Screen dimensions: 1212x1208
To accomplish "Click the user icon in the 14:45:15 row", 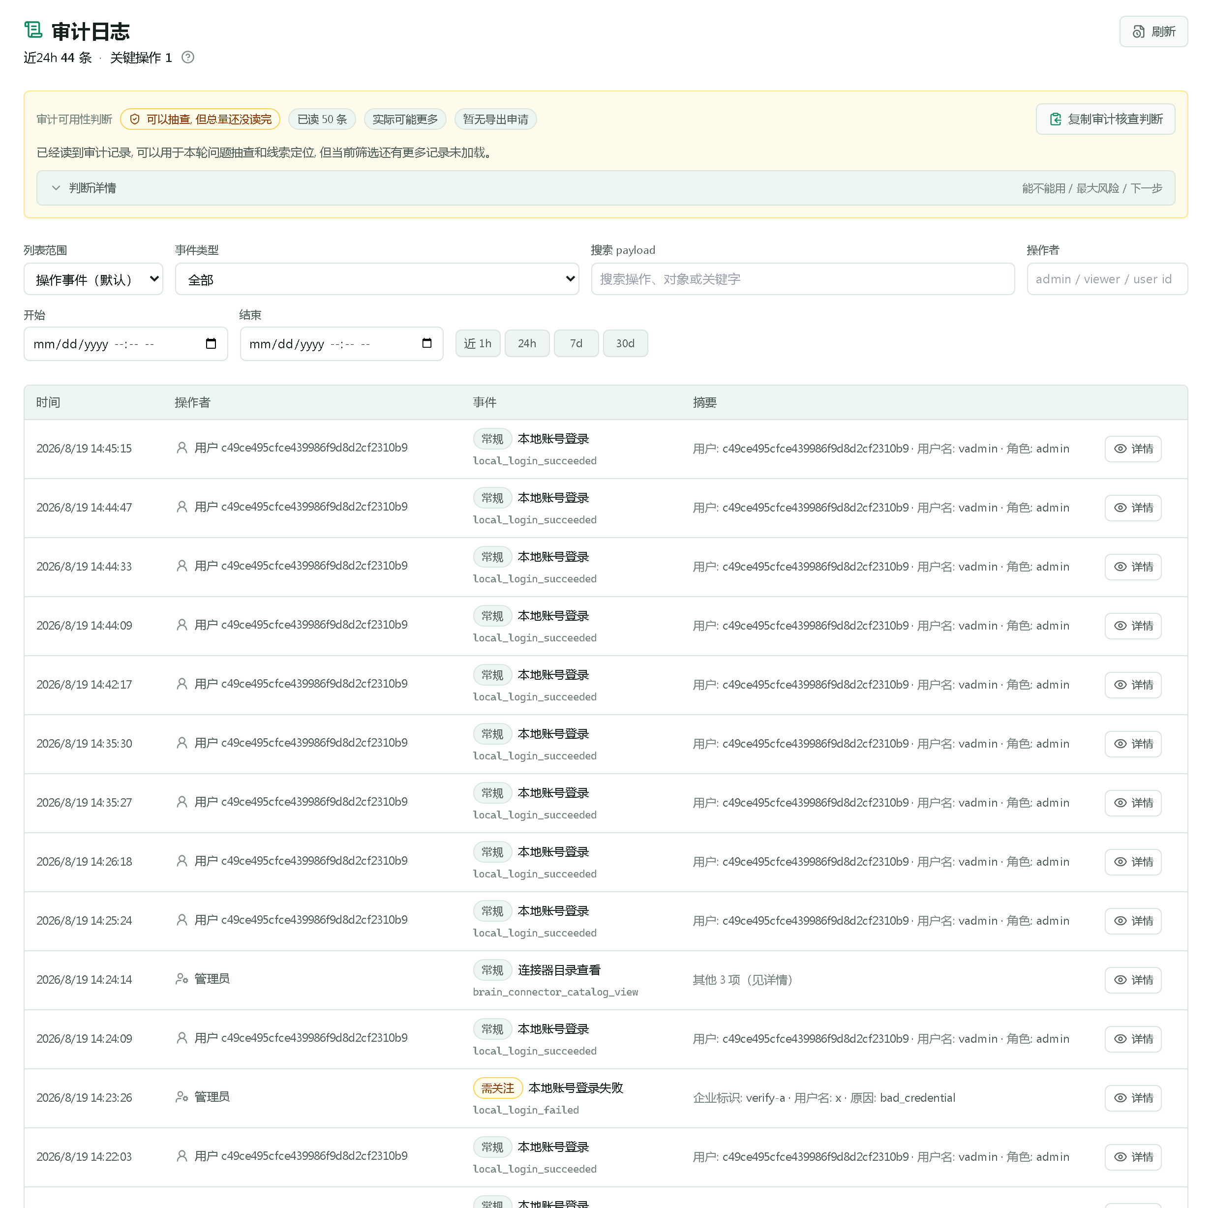I will point(182,448).
